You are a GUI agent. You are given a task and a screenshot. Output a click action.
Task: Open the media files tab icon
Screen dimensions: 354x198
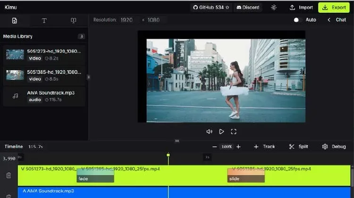[x=15, y=21]
